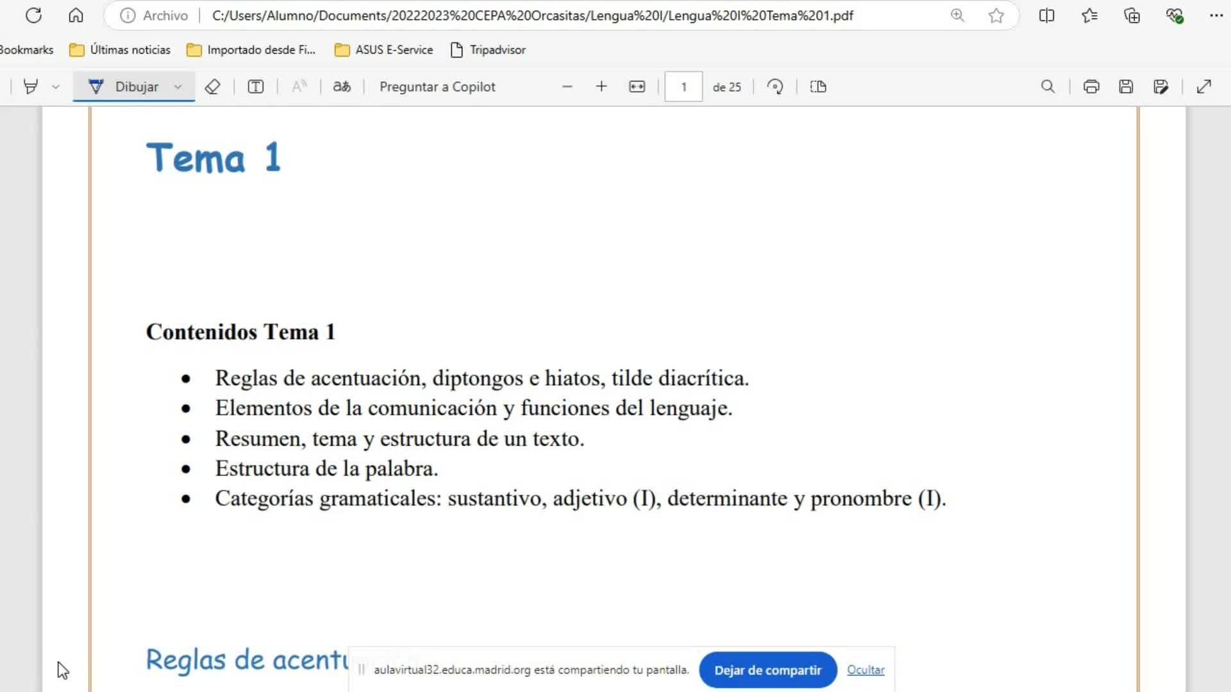Expand highlighter options chevron
Image resolution: width=1231 pixels, height=692 pixels.
56,86
